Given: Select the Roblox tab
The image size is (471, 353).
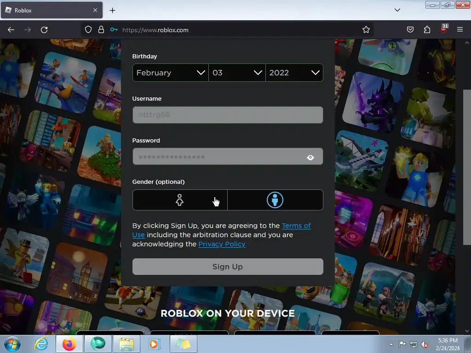Looking at the screenshot, I should point(52,10).
